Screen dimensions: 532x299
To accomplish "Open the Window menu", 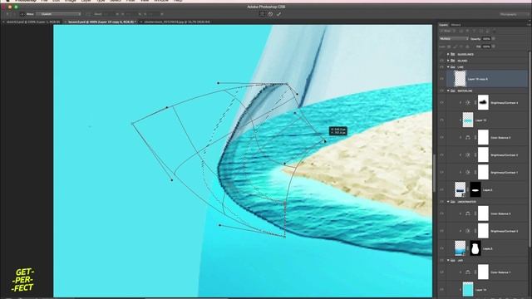I will coord(161,1).
